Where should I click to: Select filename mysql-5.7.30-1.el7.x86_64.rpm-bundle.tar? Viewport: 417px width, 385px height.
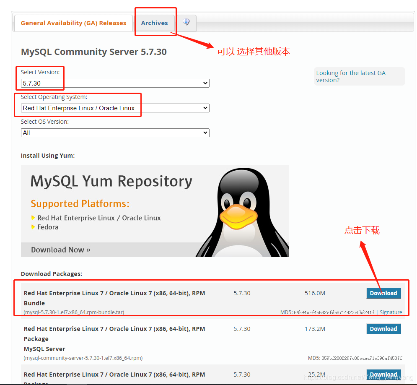(74, 312)
